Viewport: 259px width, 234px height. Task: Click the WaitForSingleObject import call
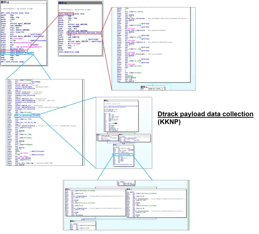click(x=21, y=47)
